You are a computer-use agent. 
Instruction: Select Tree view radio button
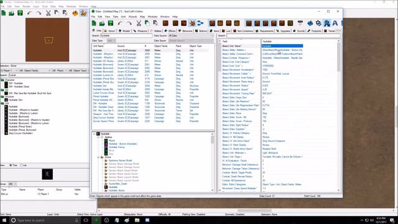(11, 166)
